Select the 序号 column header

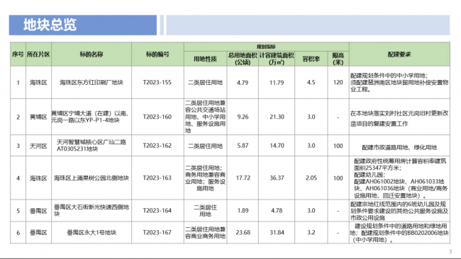[x=18, y=54]
